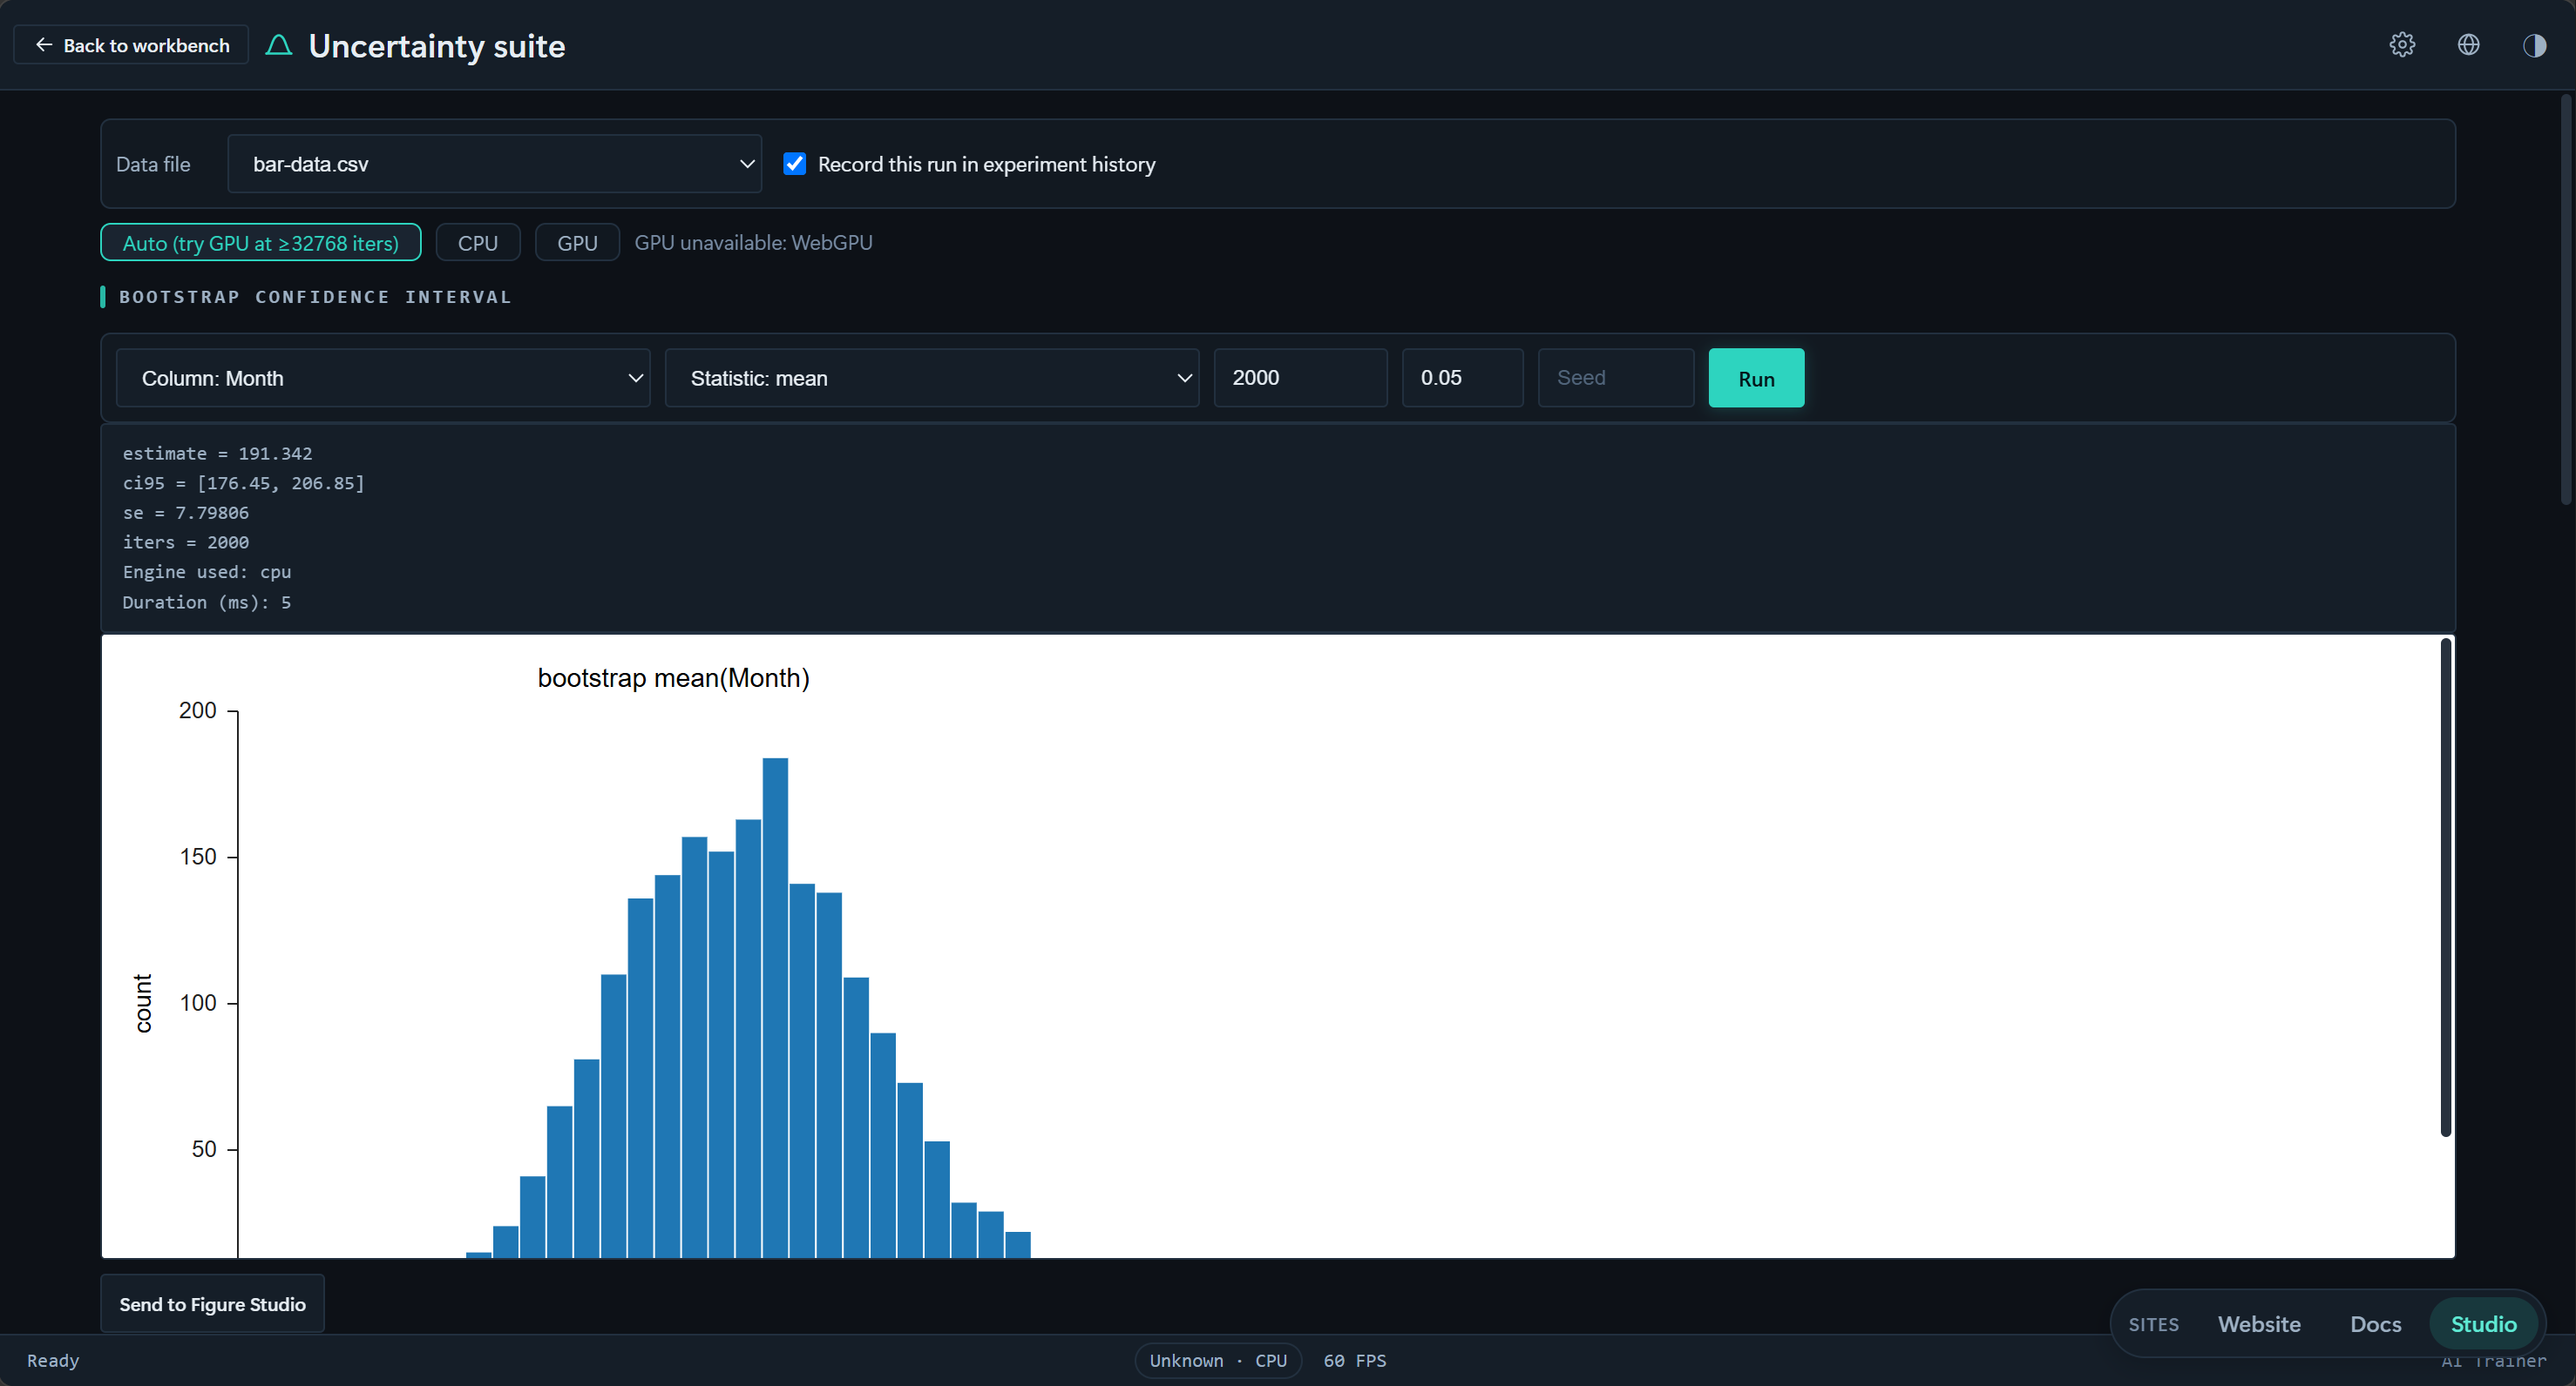Click the 'GPU unavailable: WebGPU' notice
This screenshot has width=2576, height=1386.
753,243
